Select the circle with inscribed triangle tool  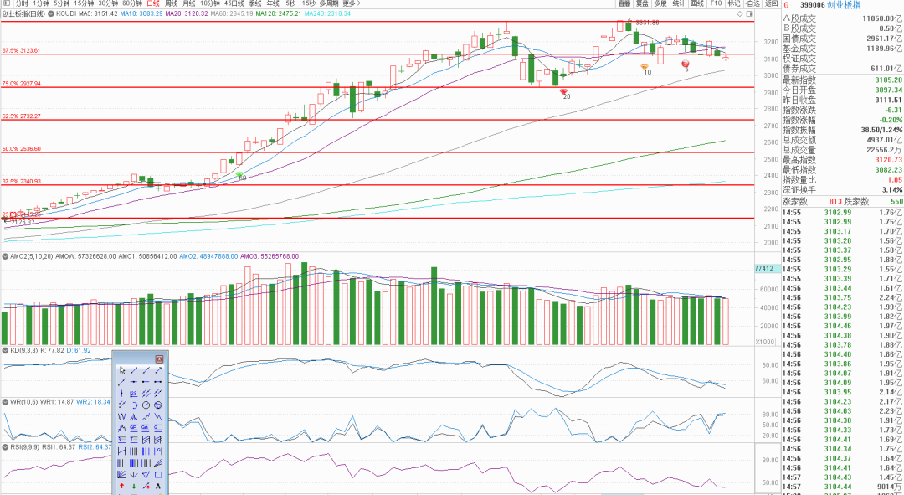158,405
